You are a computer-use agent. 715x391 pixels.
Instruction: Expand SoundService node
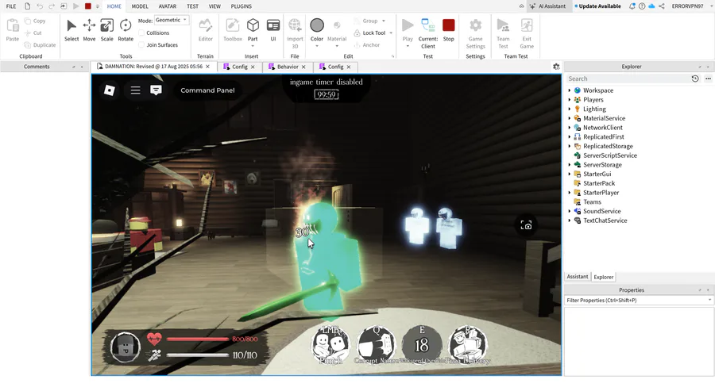569,211
